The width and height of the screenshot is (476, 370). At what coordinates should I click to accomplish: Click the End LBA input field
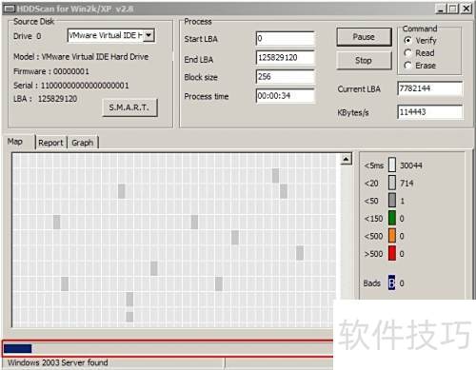coord(285,57)
